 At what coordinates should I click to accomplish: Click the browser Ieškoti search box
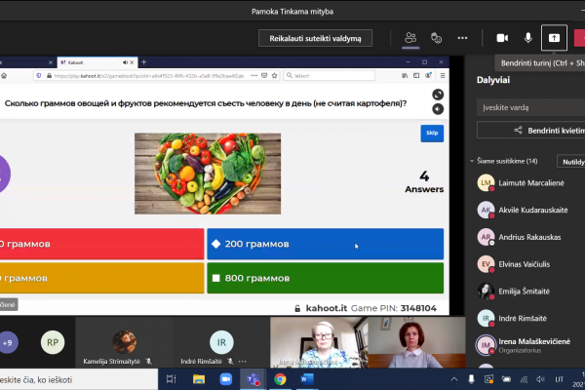pos(330,76)
